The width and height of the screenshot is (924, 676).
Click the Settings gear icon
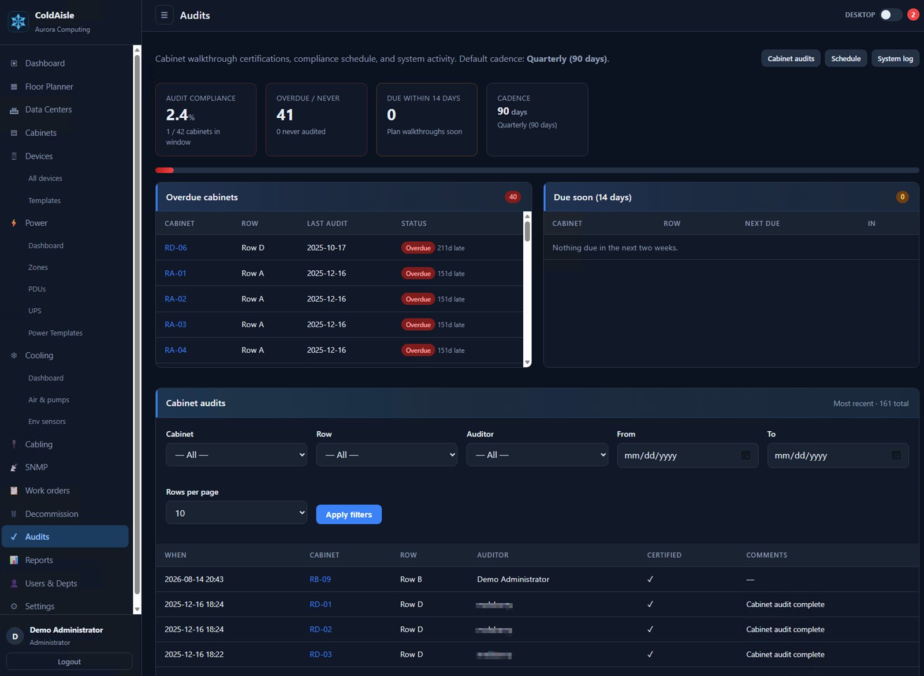(14, 607)
